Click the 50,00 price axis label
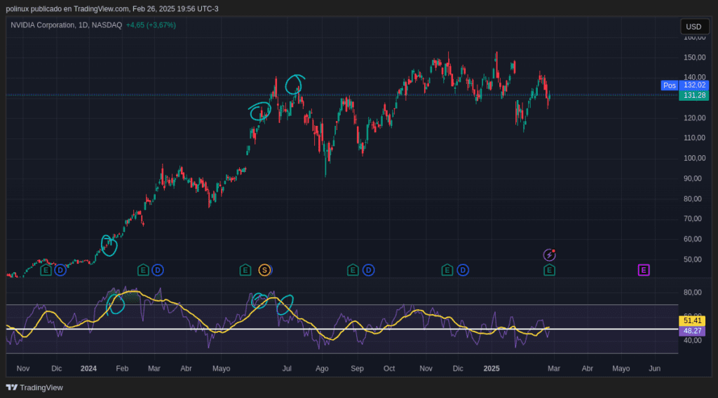The width and height of the screenshot is (718, 398). tap(692, 260)
